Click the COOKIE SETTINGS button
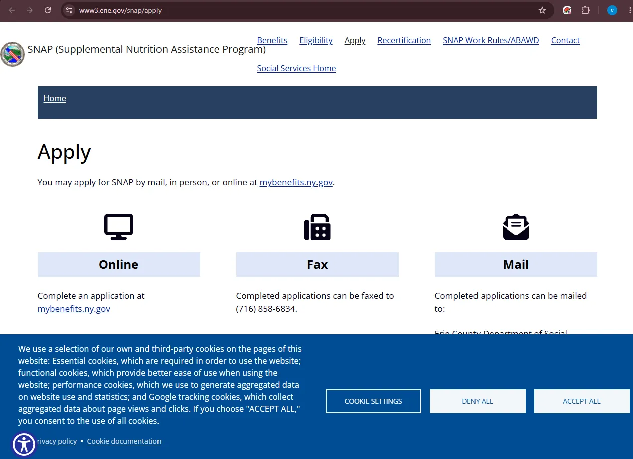Viewport: 633px width, 459px height. [x=373, y=401]
